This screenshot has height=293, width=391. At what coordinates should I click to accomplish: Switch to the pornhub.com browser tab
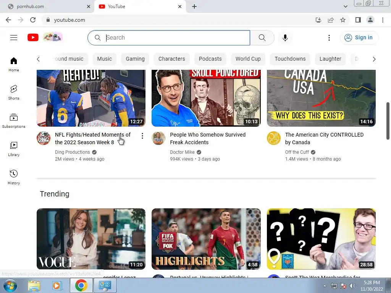pos(47,6)
